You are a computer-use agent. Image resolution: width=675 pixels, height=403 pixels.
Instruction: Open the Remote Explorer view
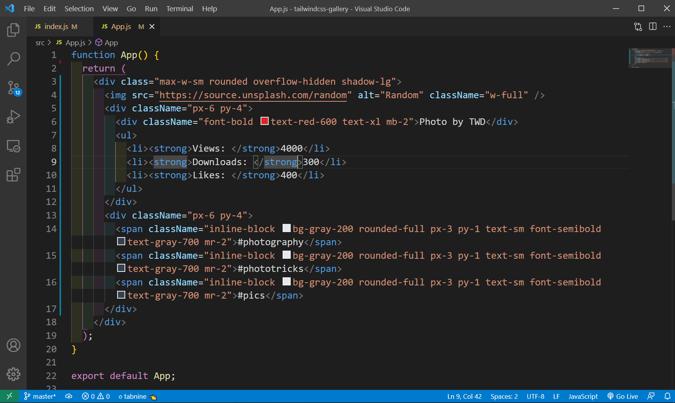pyautogui.click(x=13, y=146)
